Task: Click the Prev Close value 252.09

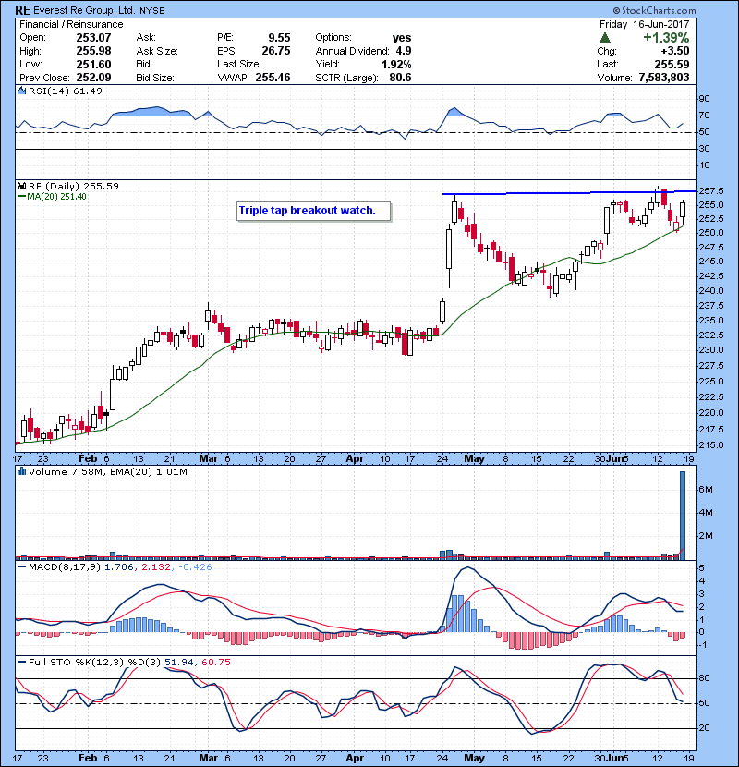Action: (93, 78)
